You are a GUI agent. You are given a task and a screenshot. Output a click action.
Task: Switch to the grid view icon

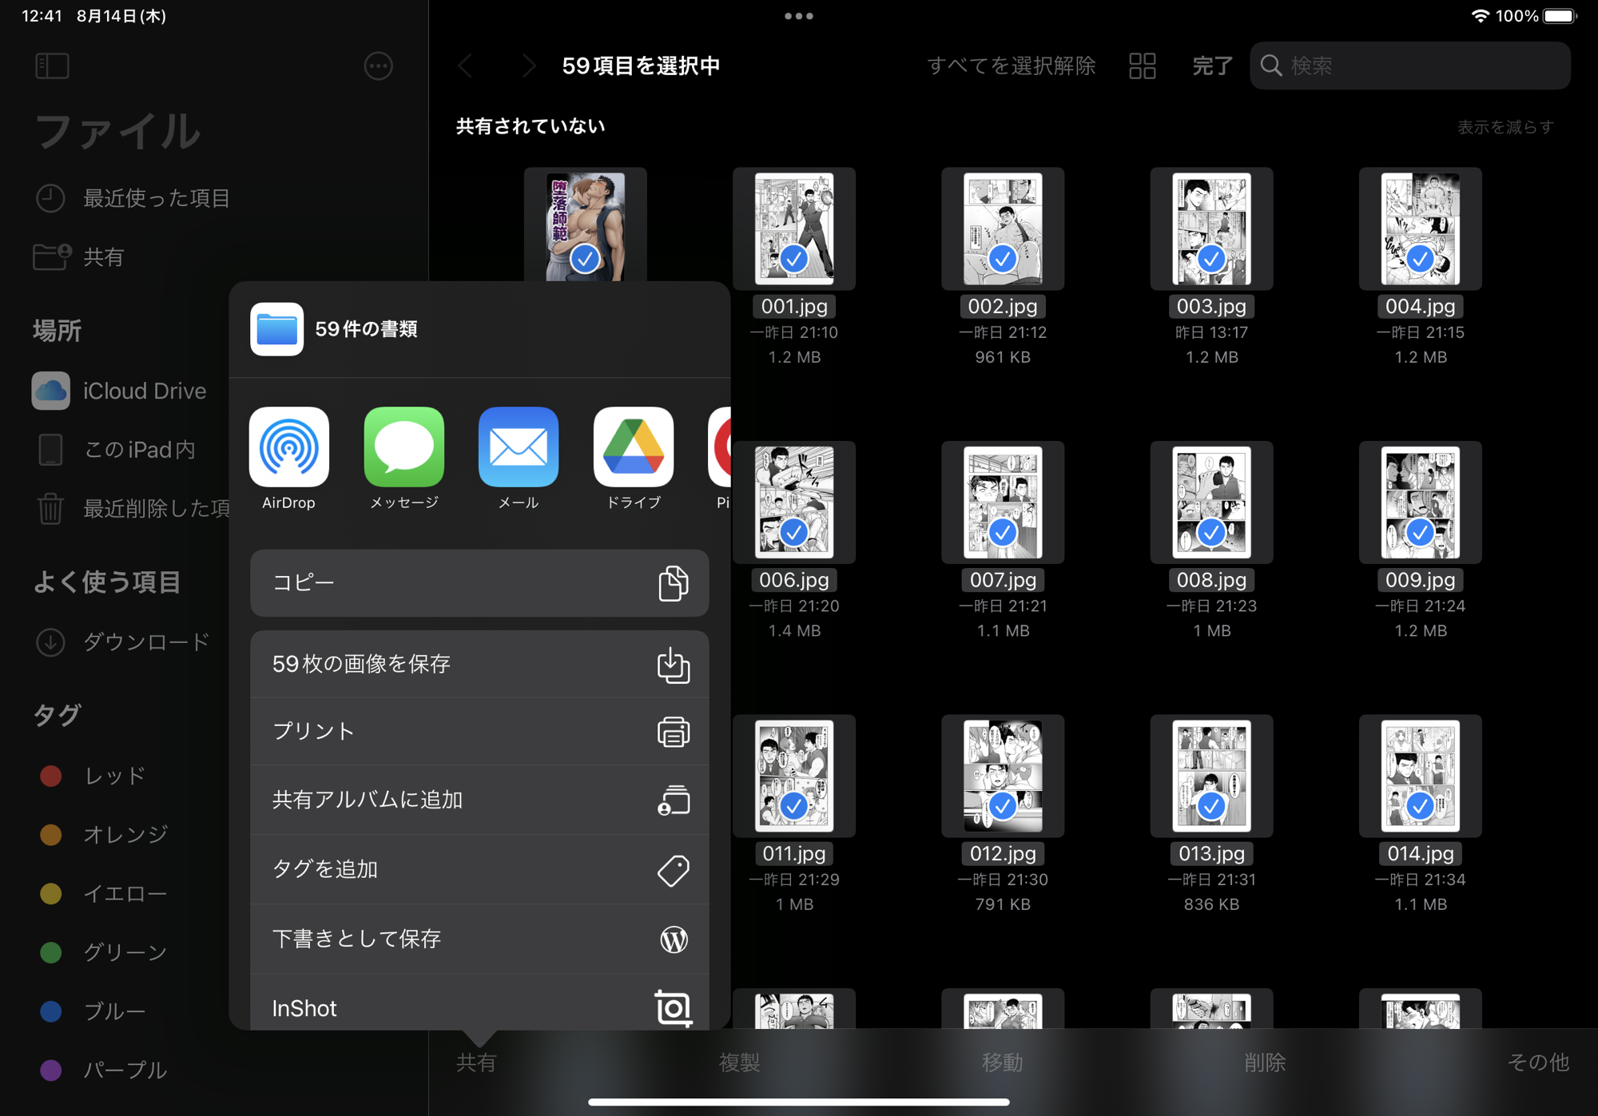tap(1142, 66)
